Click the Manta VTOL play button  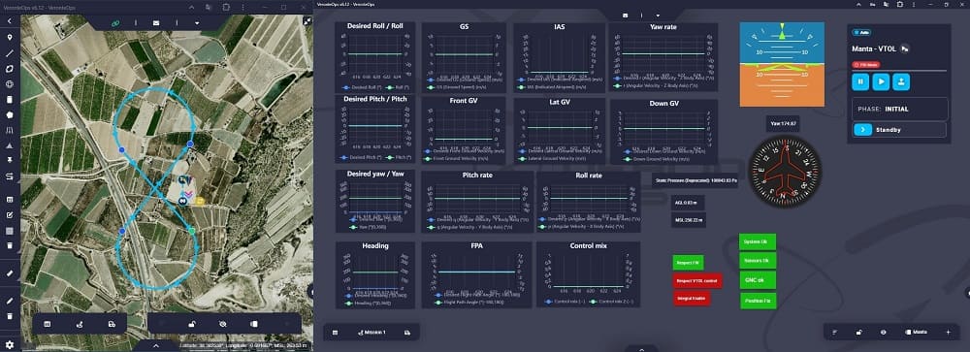pyautogui.click(x=882, y=81)
